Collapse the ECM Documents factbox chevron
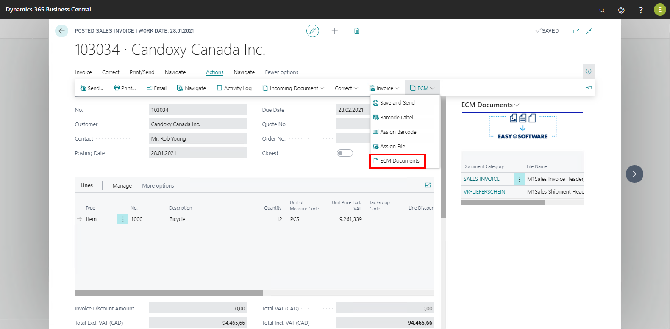 point(517,105)
